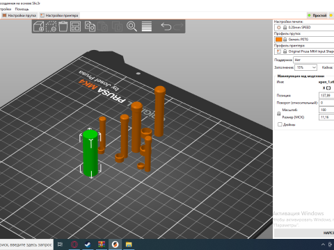
Task: Click the rotation field showing 0
Action: pos(326,103)
